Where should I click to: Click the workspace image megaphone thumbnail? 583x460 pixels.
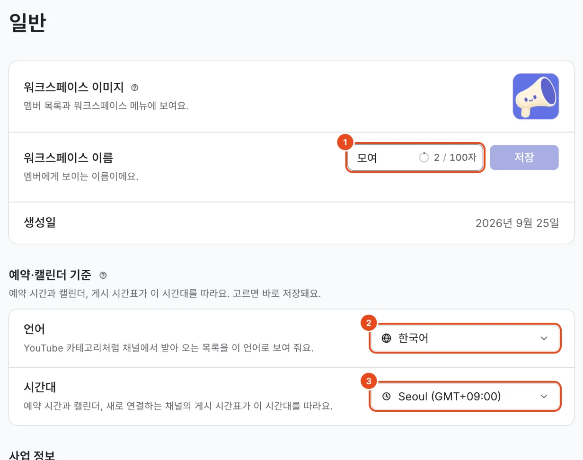pyautogui.click(x=536, y=96)
